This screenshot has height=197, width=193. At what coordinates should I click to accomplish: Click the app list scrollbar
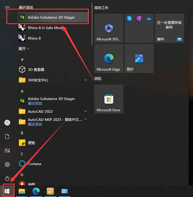pyautogui.click(x=92, y=24)
